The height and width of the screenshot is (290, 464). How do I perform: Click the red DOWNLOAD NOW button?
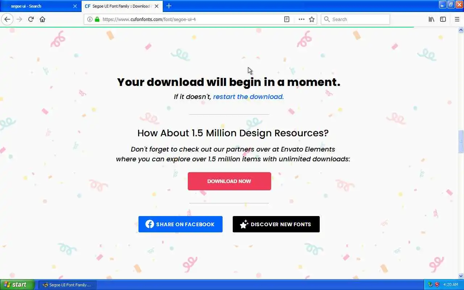(229, 181)
